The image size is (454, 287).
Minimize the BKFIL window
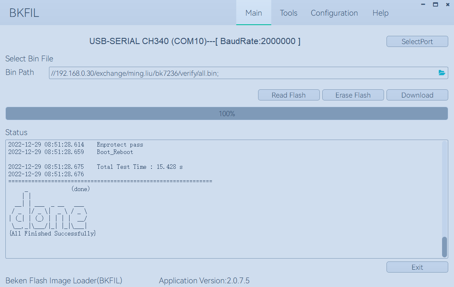pyautogui.click(x=423, y=4)
